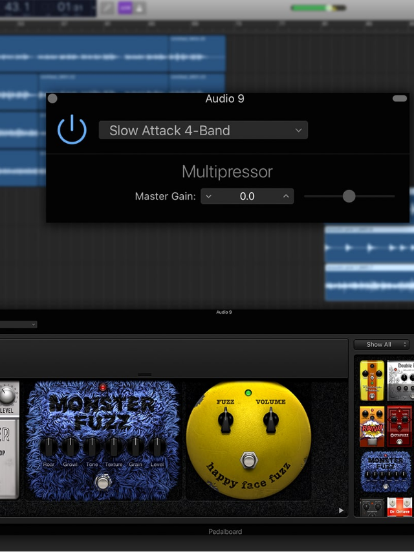Select the bottom-right audio region in tracks area
This screenshot has width=414, height=552.
click(369, 282)
